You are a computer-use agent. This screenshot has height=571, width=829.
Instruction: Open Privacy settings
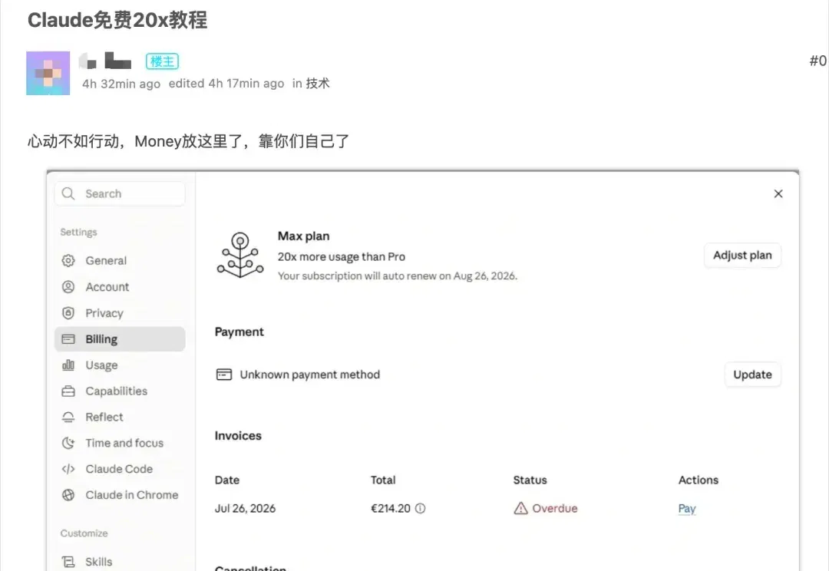click(120, 313)
